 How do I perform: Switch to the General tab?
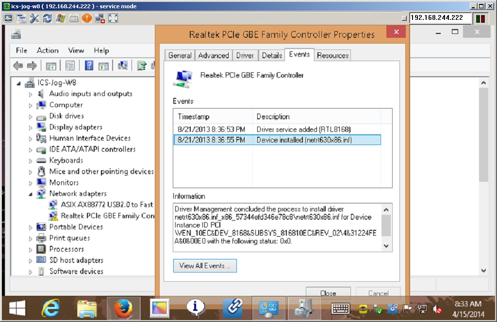pos(180,55)
